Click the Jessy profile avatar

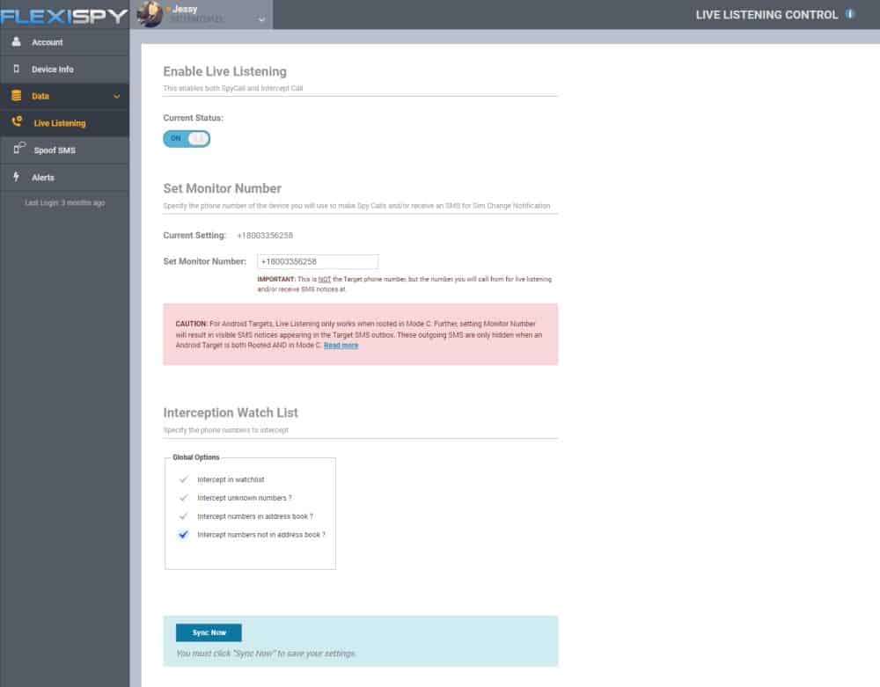pos(150,14)
